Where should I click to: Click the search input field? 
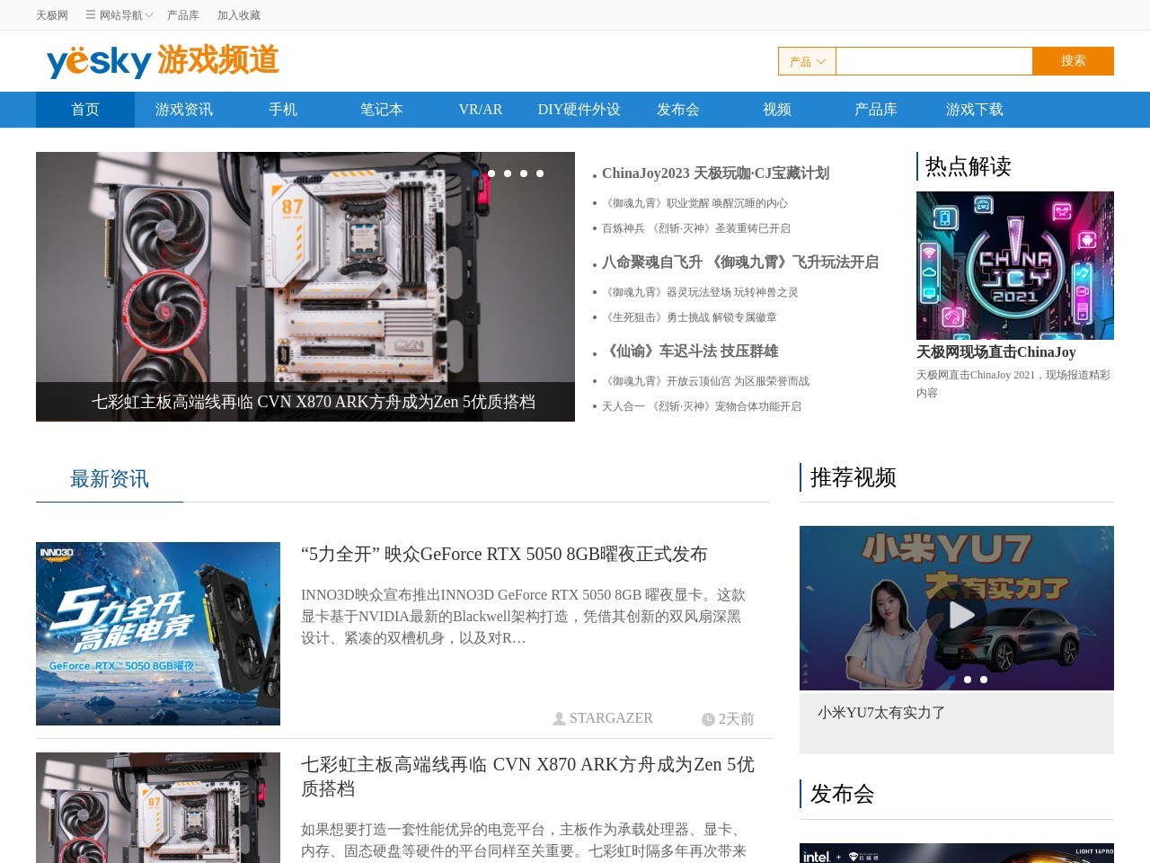[x=933, y=61]
